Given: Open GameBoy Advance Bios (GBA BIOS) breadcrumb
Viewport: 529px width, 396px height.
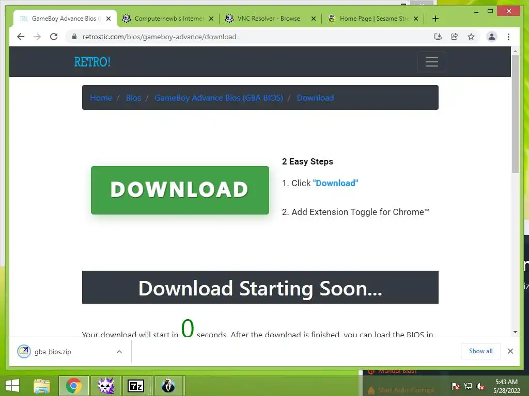Looking at the screenshot, I should [x=219, y=97].
